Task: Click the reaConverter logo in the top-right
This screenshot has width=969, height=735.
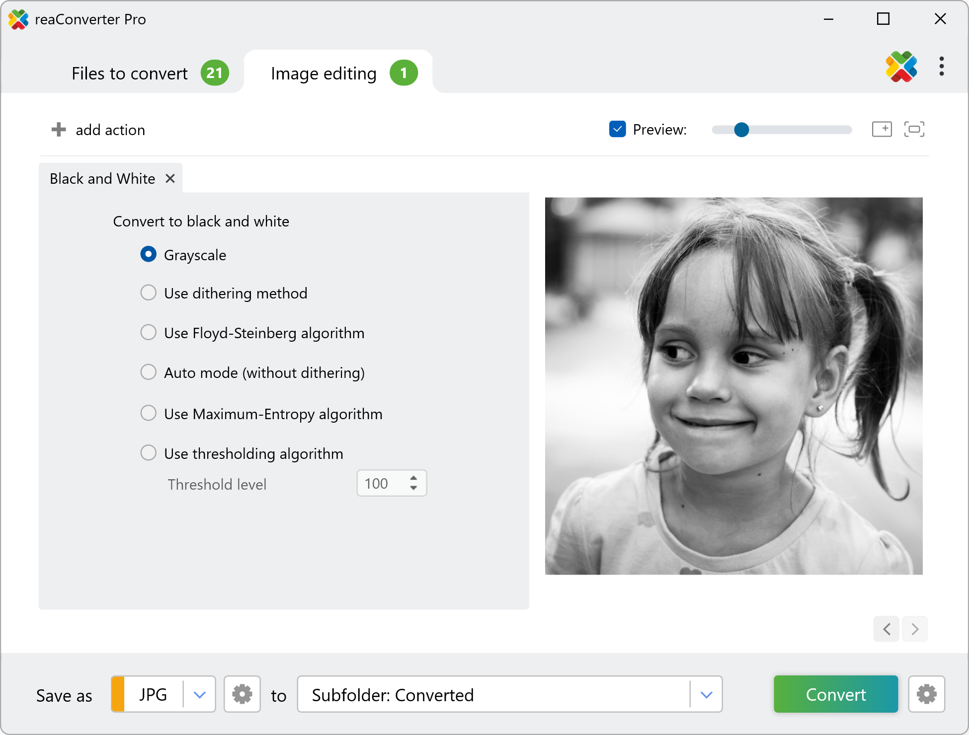Action: (x=901, y=67)
